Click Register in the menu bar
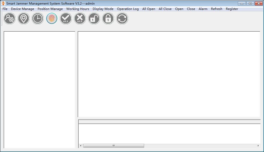The image size is (264, 152). pyautogui.click(x=232, y=9)
